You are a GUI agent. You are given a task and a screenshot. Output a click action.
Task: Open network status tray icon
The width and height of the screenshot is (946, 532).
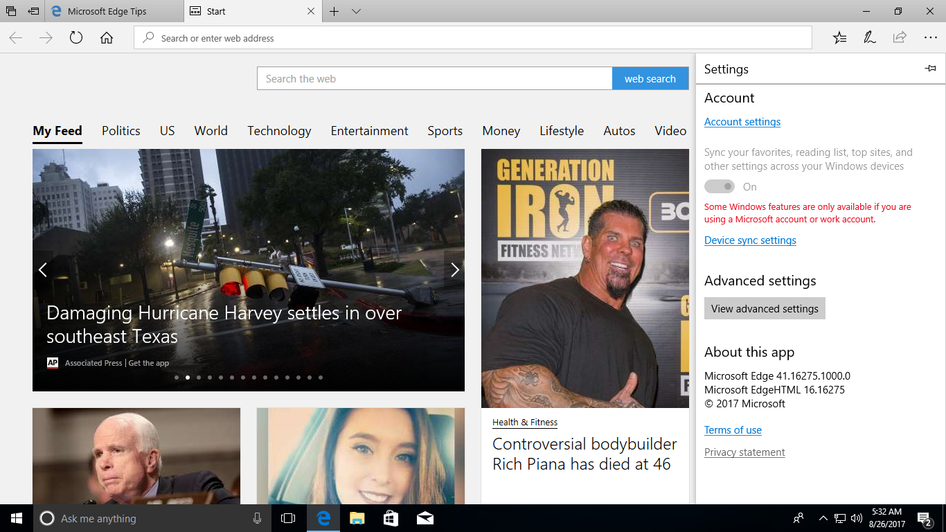839,518
